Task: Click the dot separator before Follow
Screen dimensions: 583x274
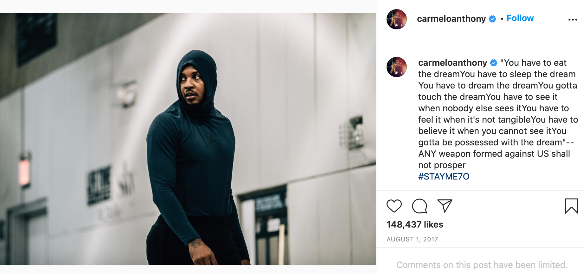Action: click(x=502, y=19)
